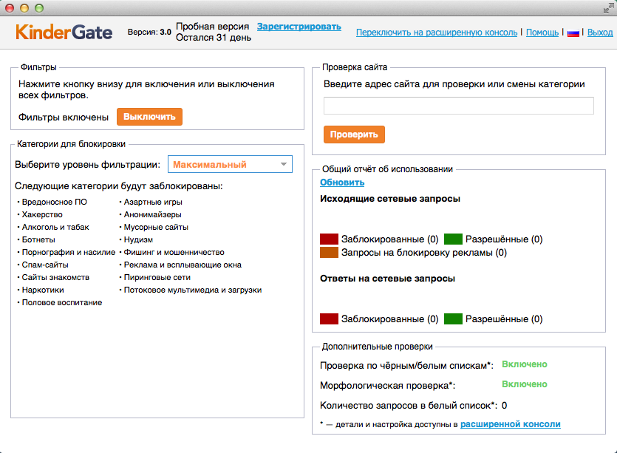The width and height of the screenshot is (617, 453).
Task: Click the Russian flag language icon
Action: click(573, 33)
